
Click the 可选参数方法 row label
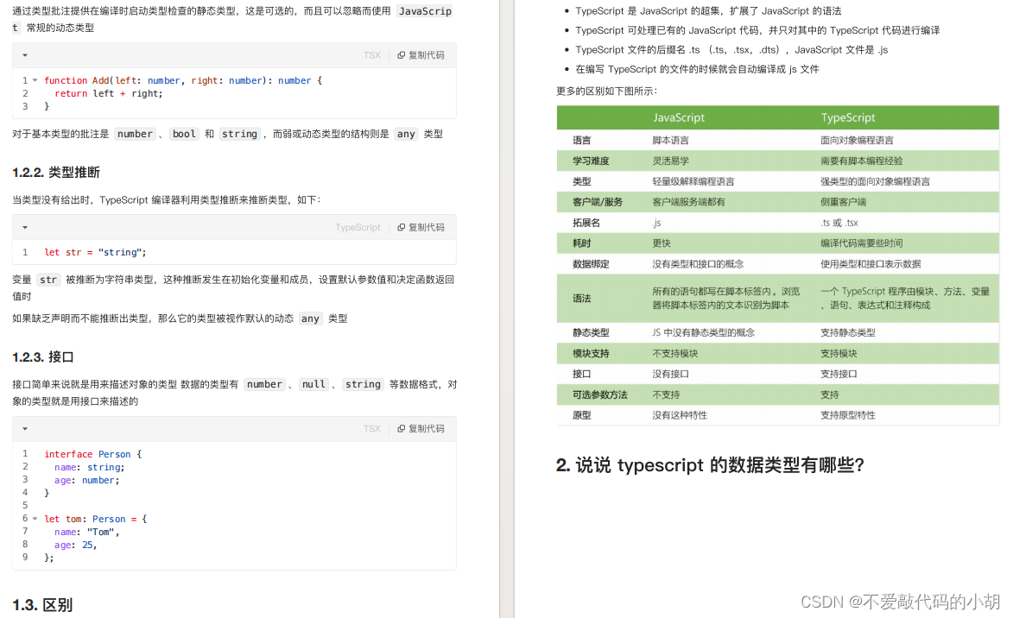[599, 394]
